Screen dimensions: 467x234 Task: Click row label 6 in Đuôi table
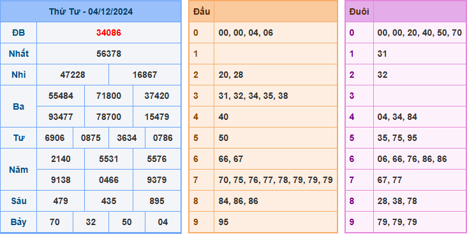tap(352, 159)
